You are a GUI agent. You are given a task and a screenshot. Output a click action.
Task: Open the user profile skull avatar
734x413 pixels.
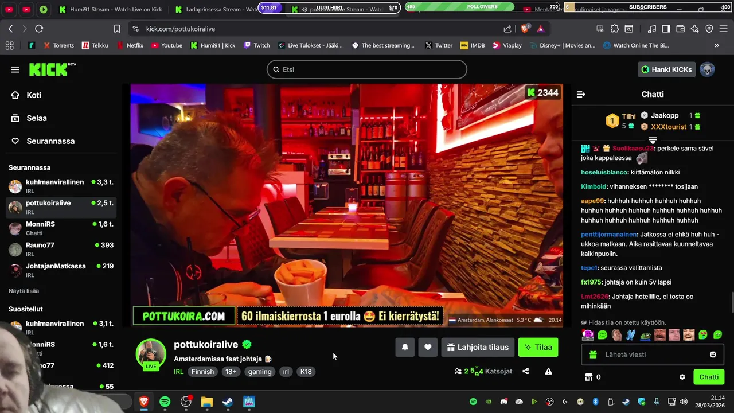[x=707, y=69]
